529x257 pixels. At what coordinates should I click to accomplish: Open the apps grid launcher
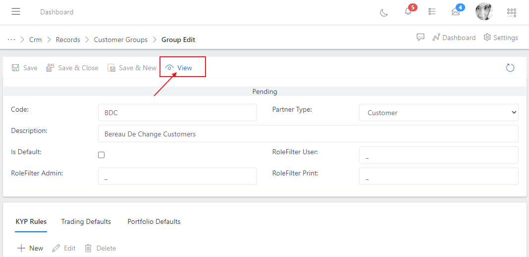[x=512, y=12]
